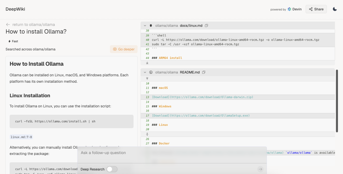Click the info icon beside README.md
Image resolution: width=343 pixels, height=174 pixels.
[x=151, y=72]
